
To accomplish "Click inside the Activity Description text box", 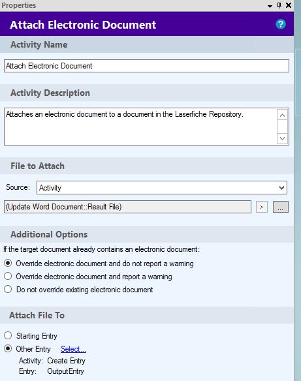I will (x=140, y=127).
